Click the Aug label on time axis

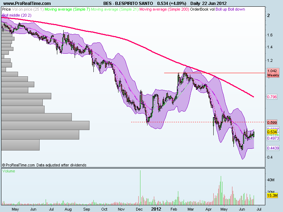pyautogui.click(x=68, y=209)
